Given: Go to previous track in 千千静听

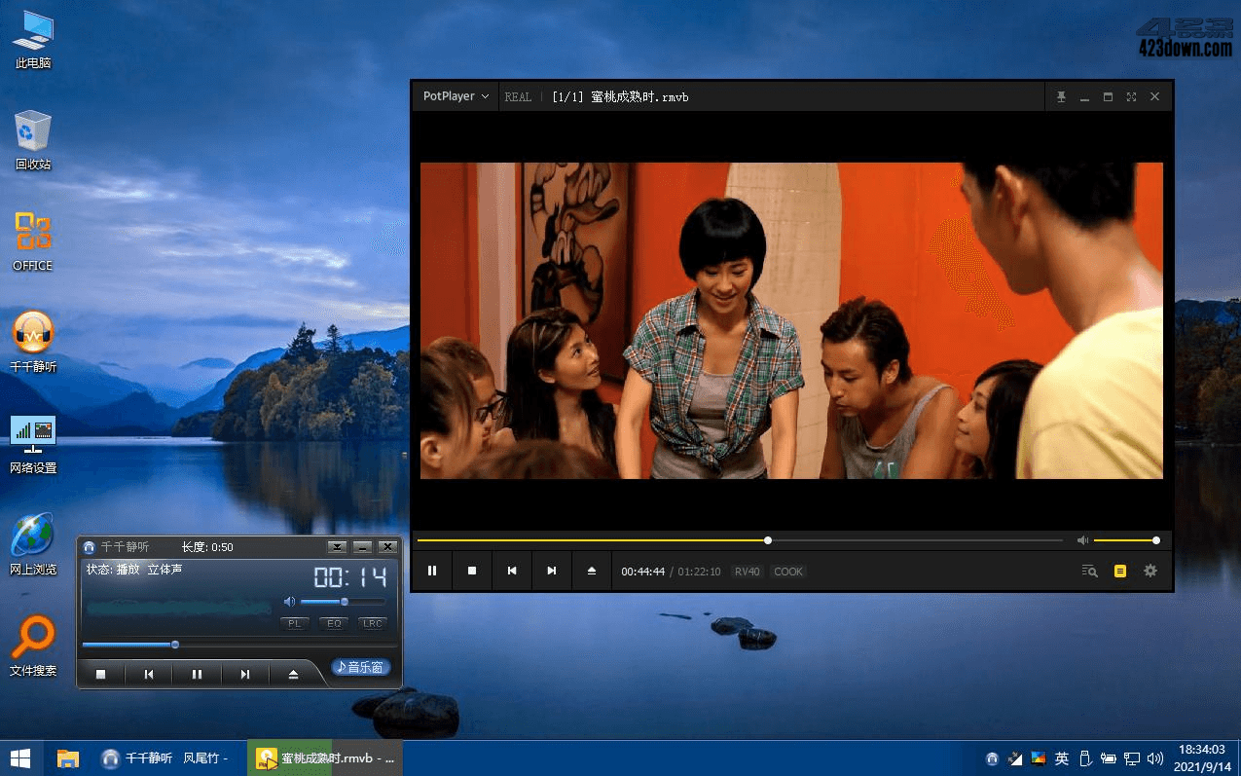Looking at the screenshot, I should click(x=149, y=674).
